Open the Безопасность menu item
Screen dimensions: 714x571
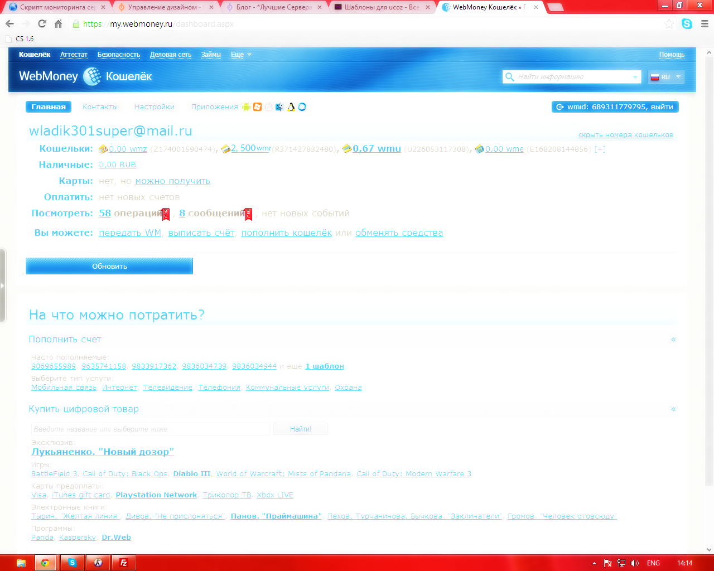click(119, 55)
